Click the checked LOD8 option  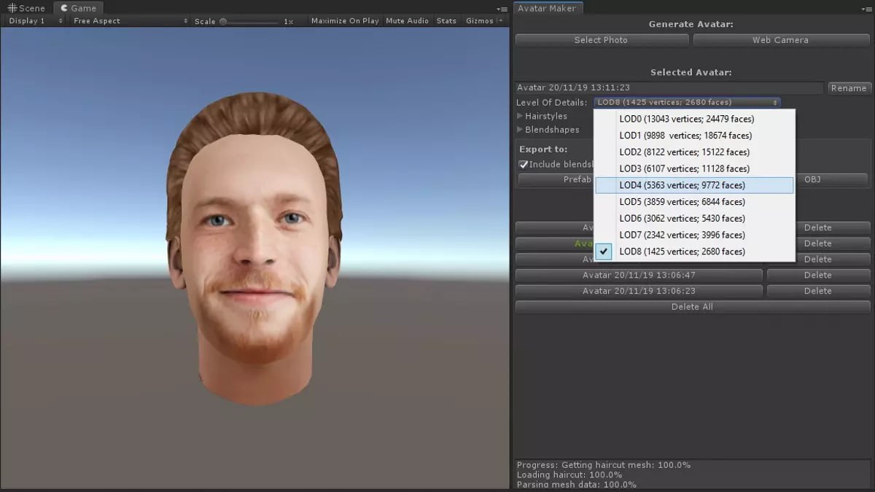pyautogui.click(x=682, y=251)
